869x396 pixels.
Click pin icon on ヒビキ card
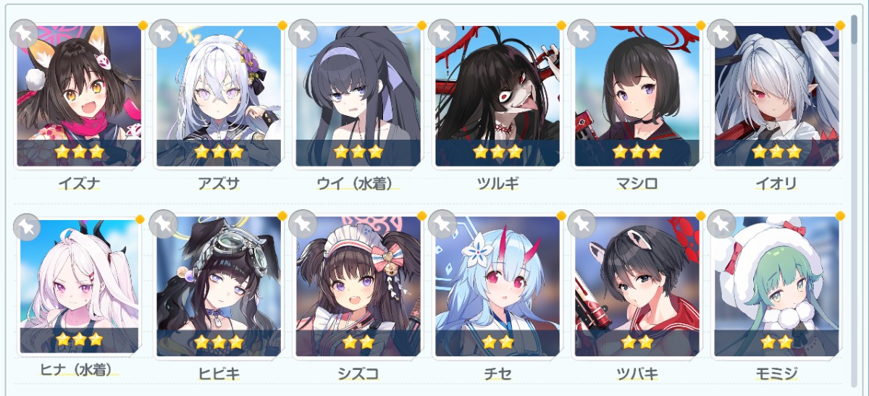(164, 224)
